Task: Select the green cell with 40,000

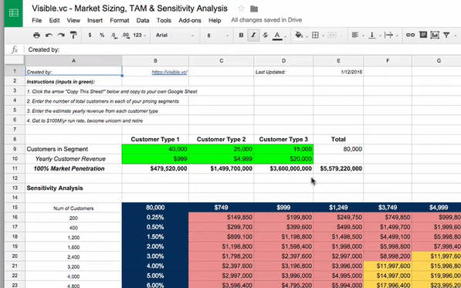Action: (x=155, y=149)
